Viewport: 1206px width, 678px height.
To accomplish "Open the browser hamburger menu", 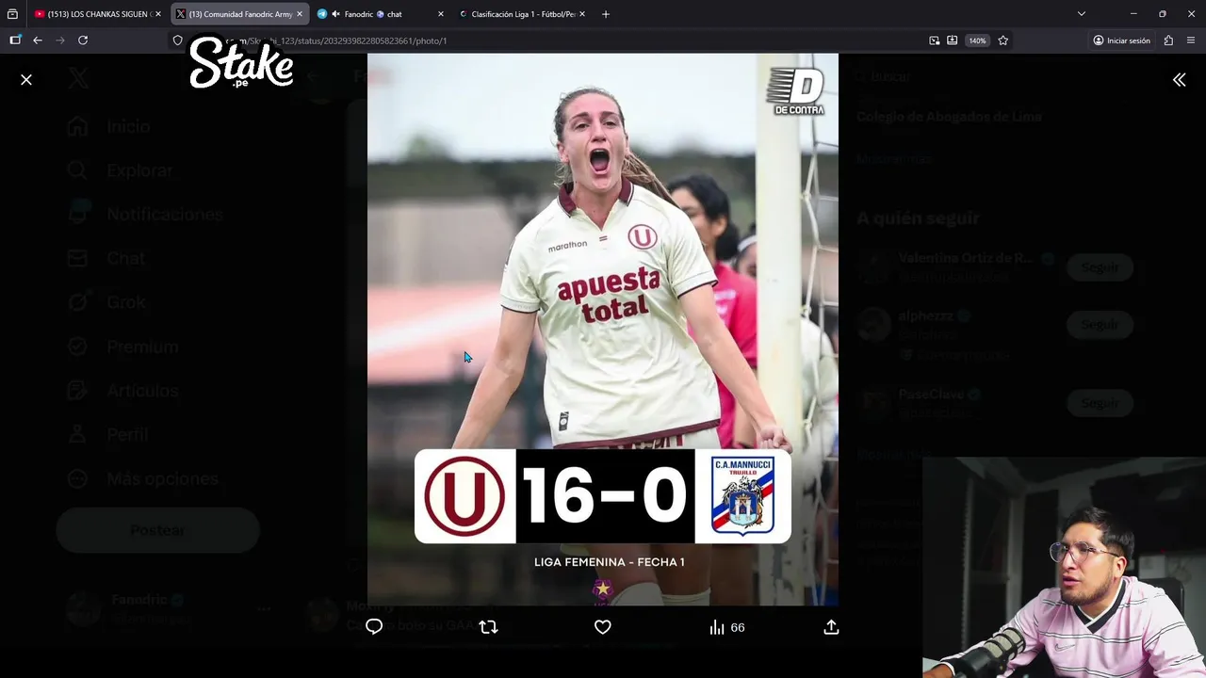I will 1191,40.
